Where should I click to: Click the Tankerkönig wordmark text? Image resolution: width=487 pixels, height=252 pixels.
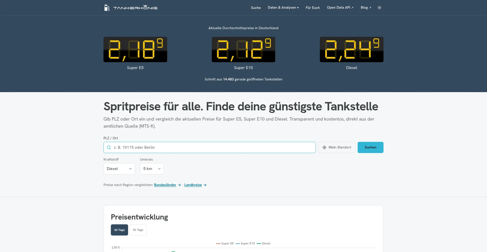click(135, 7)
